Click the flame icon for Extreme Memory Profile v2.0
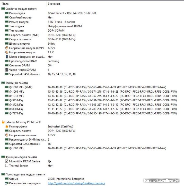The width and height of the screenshot is (184, 186). [3, 122]
